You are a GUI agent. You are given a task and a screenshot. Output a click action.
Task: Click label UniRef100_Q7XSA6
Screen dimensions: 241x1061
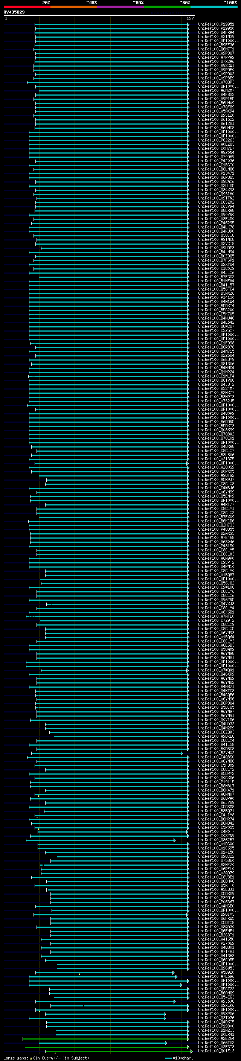click(216, 61)
